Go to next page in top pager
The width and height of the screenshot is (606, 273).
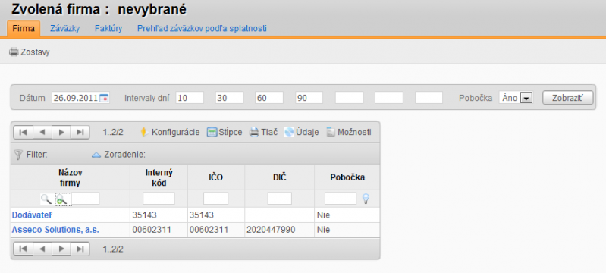coord(61,132)
